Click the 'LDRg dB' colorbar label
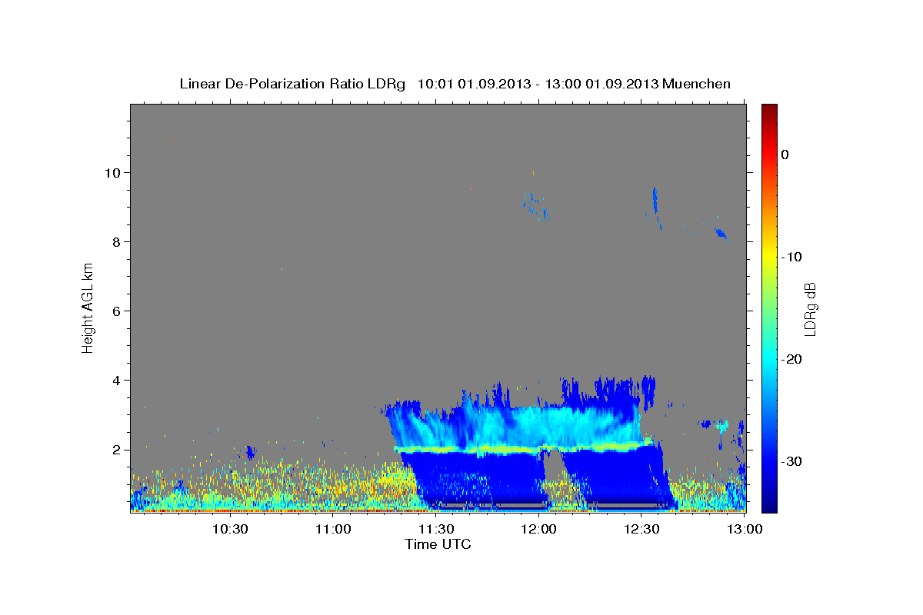This screenshot has width=923, height=615. pos(810,309)
